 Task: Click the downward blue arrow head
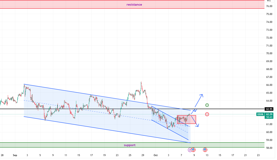click(198, 126)
